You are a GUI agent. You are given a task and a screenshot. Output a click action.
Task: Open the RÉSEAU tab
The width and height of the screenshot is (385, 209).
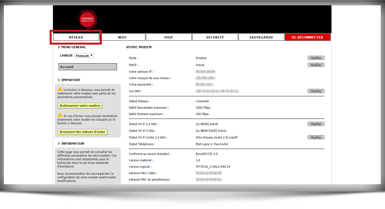76,37
